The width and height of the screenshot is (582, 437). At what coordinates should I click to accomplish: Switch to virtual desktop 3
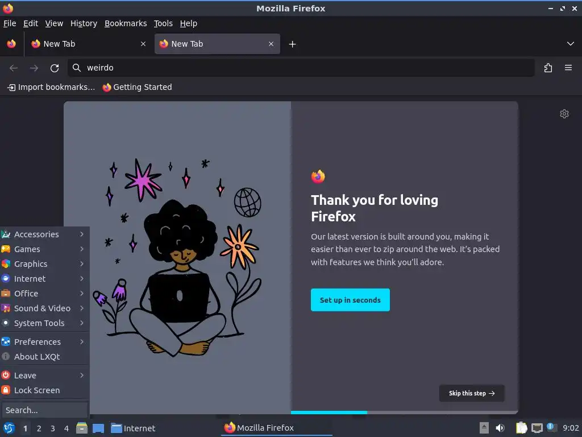[x=53, y=428]
